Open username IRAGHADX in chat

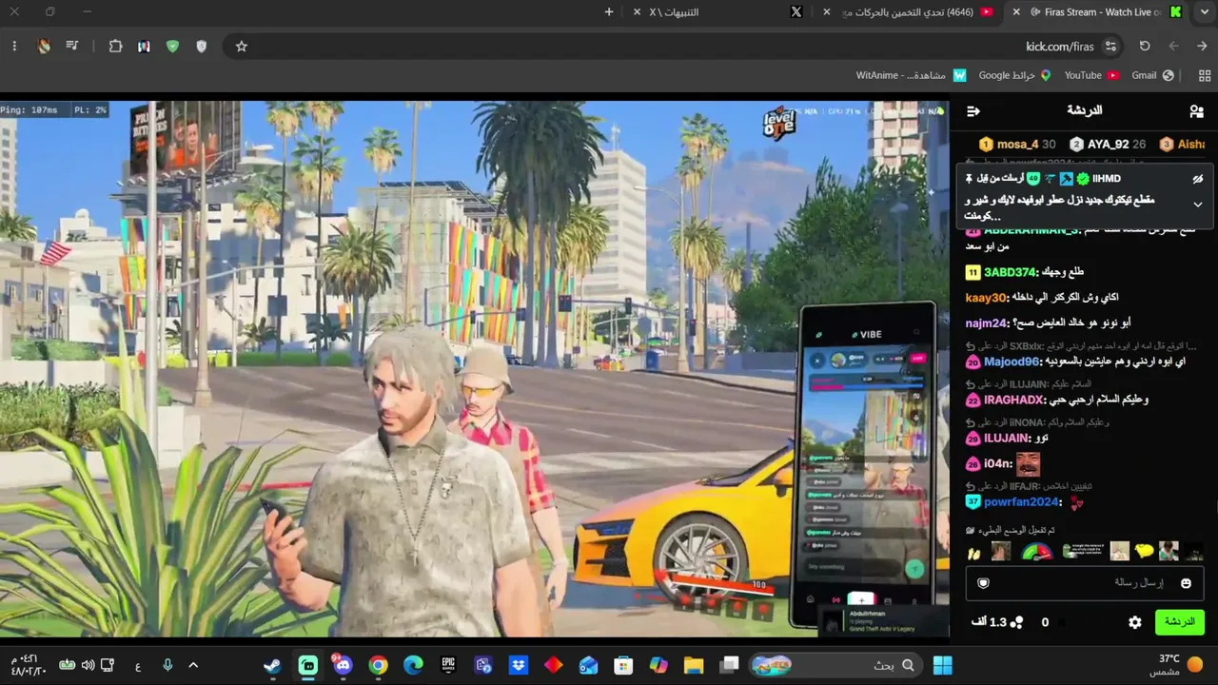(1014, 401)
